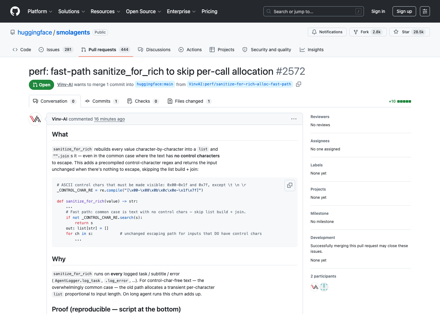Click the Labels sidebar heading

coord(316,165)
